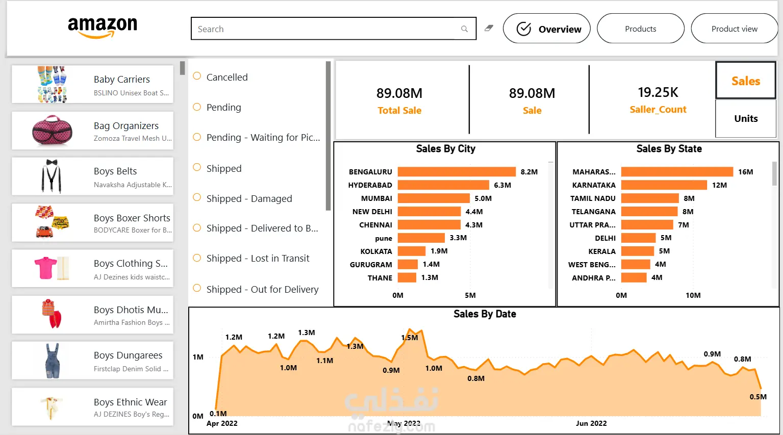Click the Total Sale 89.08M card
The height and width of the screenshot is (435, 783).
(x=399, y=100)
